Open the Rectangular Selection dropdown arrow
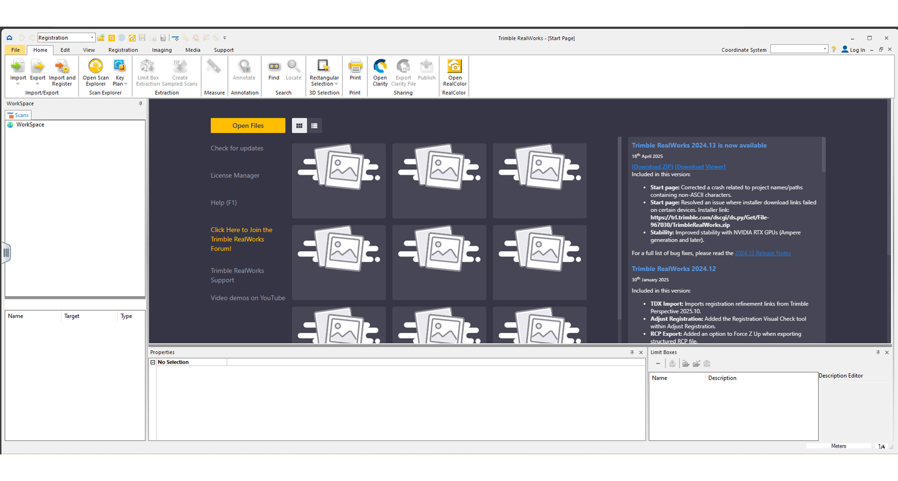The width and height of the screenshot is (898, 481). coord(336,84)
